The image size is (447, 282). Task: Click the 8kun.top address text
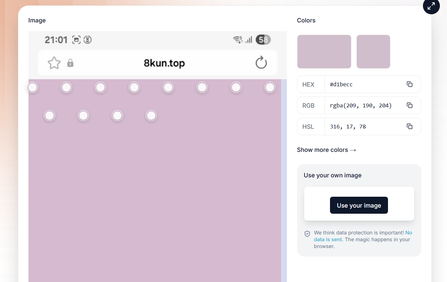[x=164, y=63]
